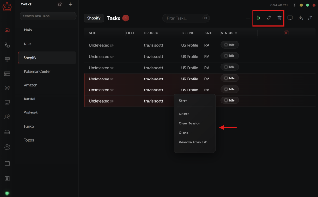Open the proxies icon in sidebar
The height and width of the screenshot is (197, 318).
(x=7, y=59)
